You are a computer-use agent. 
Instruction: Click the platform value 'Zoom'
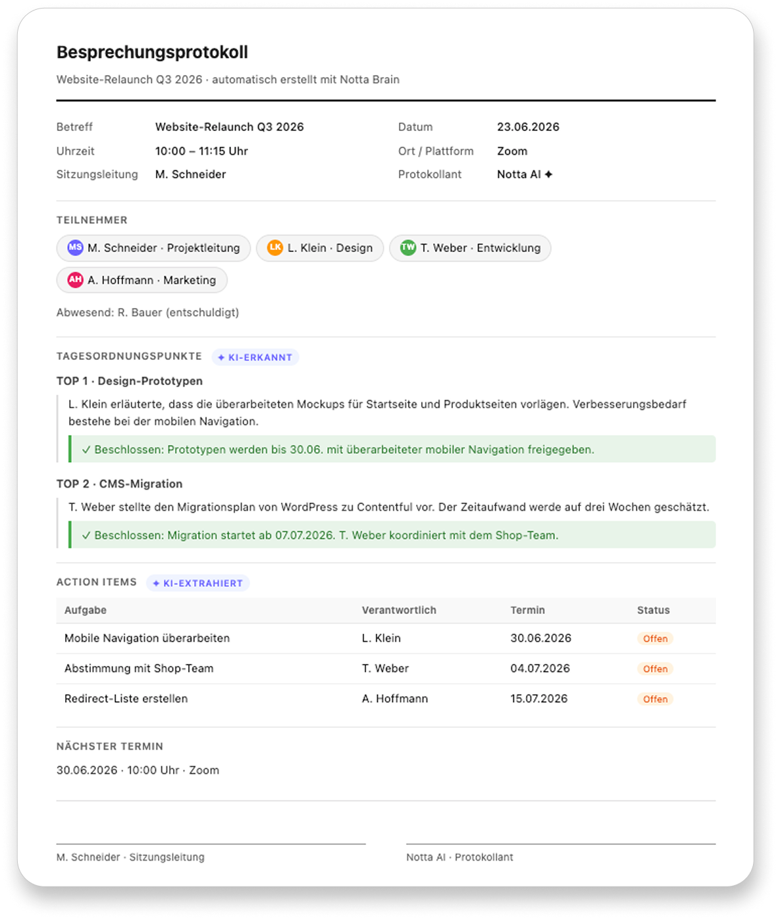click(512, 151)
